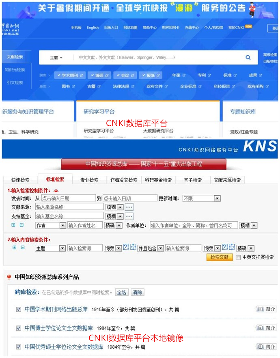The width and height of the screenshot is (280, 358).
Task: Click the magnifier search icon
Action: click(x=248, y=57)
